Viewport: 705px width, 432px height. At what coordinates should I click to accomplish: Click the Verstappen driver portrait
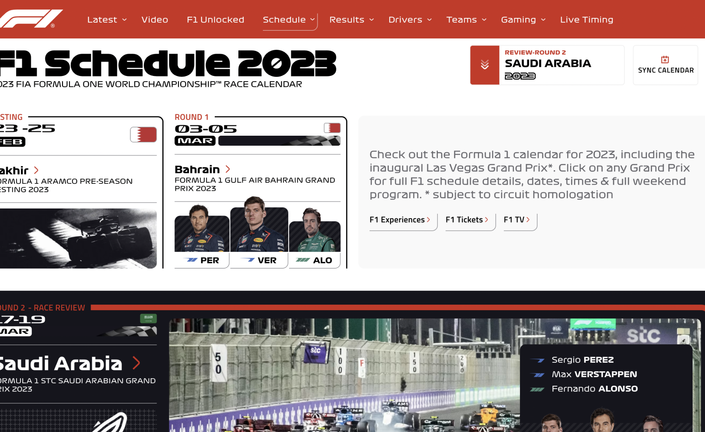(259, 224)
